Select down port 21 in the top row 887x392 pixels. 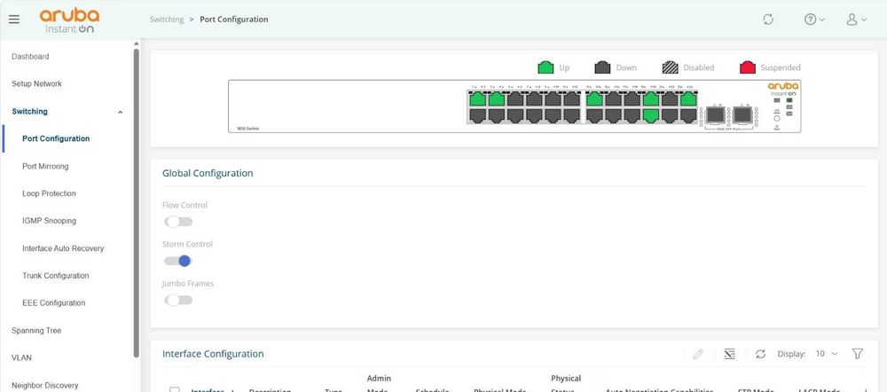click(669, 99)
